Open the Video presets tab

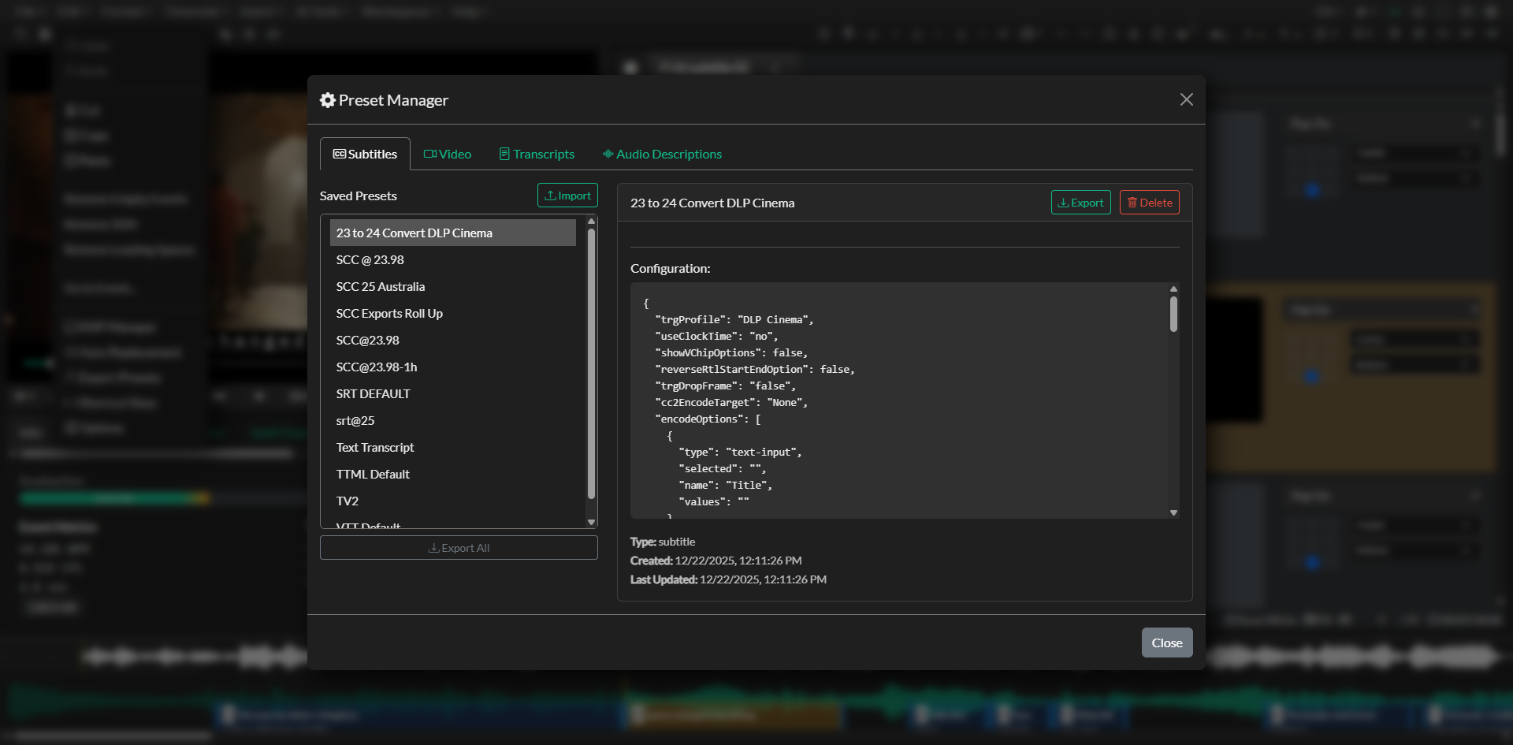coord(448,154)
